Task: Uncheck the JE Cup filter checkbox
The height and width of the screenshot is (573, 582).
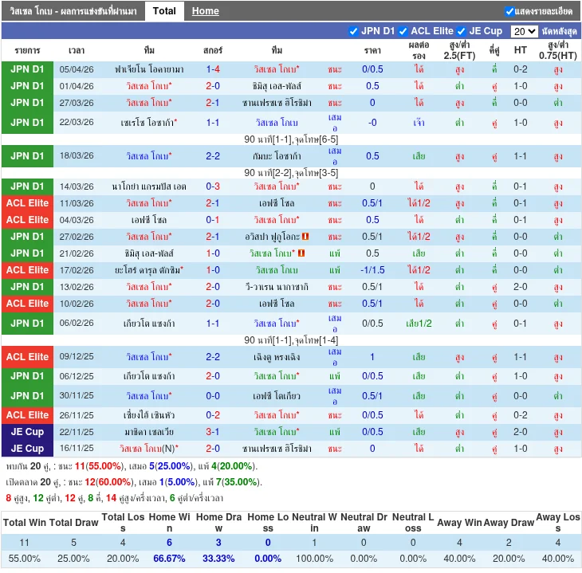Action: pos(461,31)
